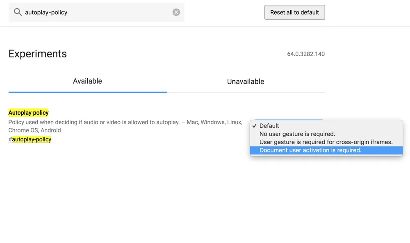410x243 pixels.
Task: Pick 'User gesture is required for cross-origin iframes.'
Action: [326, 142]
